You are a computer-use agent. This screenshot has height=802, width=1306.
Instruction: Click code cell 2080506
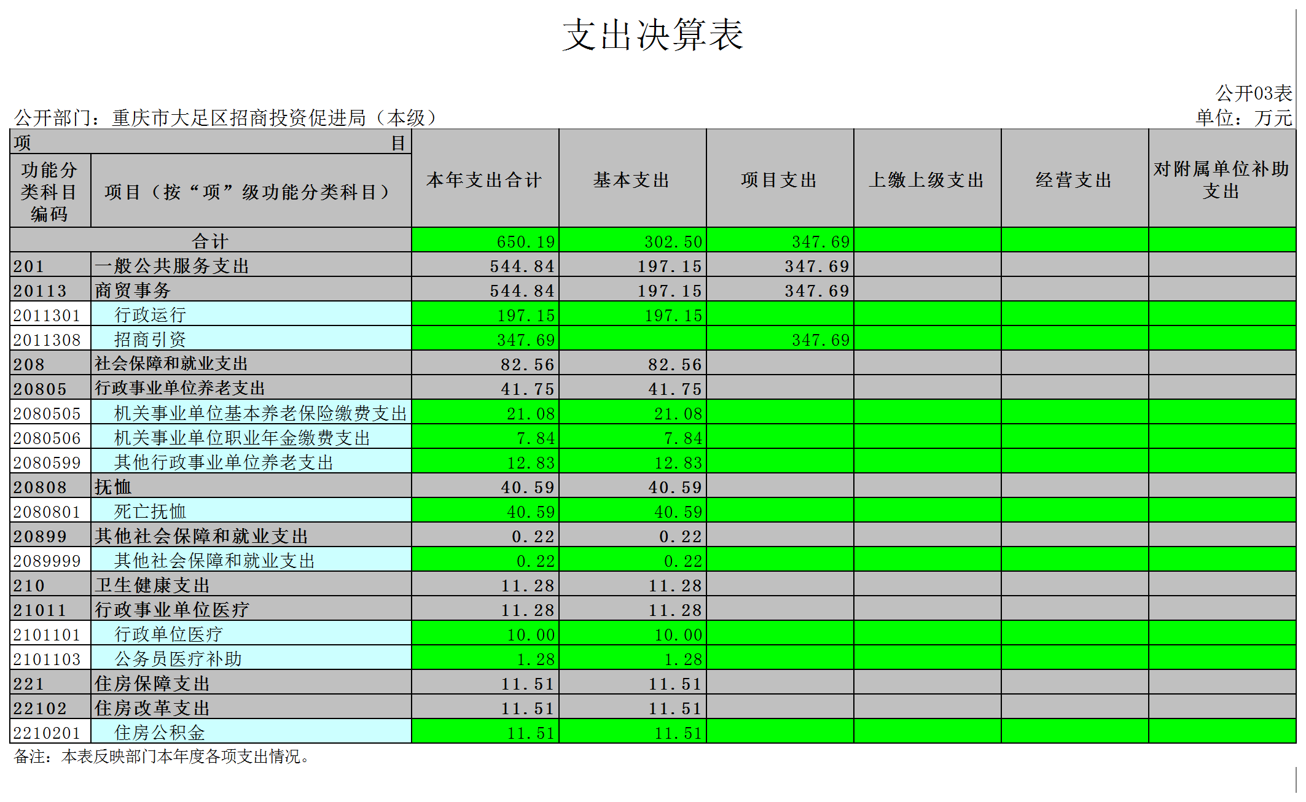pyautogui.click(x=50, y=437)
